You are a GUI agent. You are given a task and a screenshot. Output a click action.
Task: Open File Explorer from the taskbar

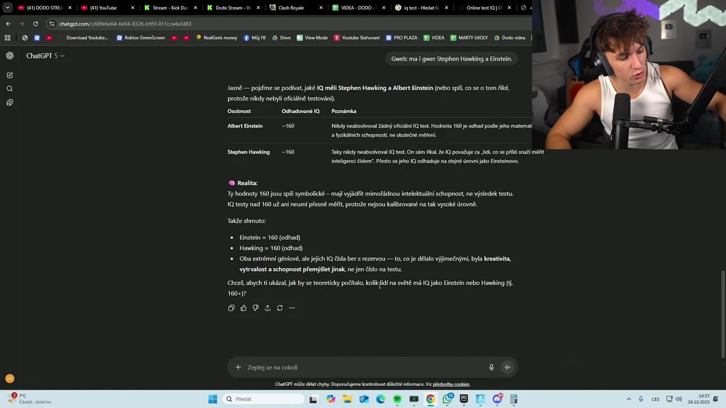347,399
